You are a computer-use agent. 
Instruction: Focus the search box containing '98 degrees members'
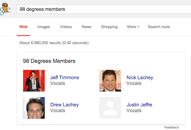point(104,9)
